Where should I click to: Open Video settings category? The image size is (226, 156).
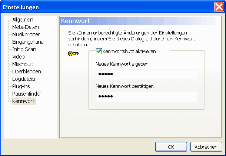pyautogui.click(x=19, y=57)
